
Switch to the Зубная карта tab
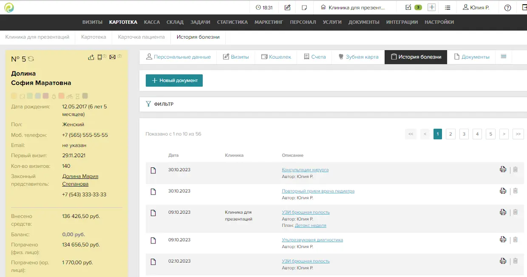358,57
